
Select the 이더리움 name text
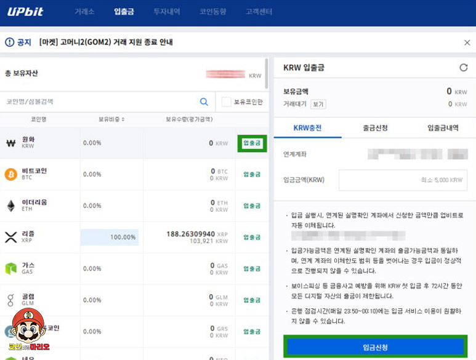tap(34, 202)
